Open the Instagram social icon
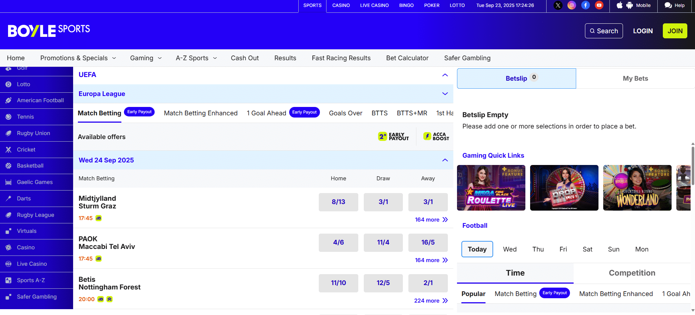 pyautogui.click(x=572, y=5)
